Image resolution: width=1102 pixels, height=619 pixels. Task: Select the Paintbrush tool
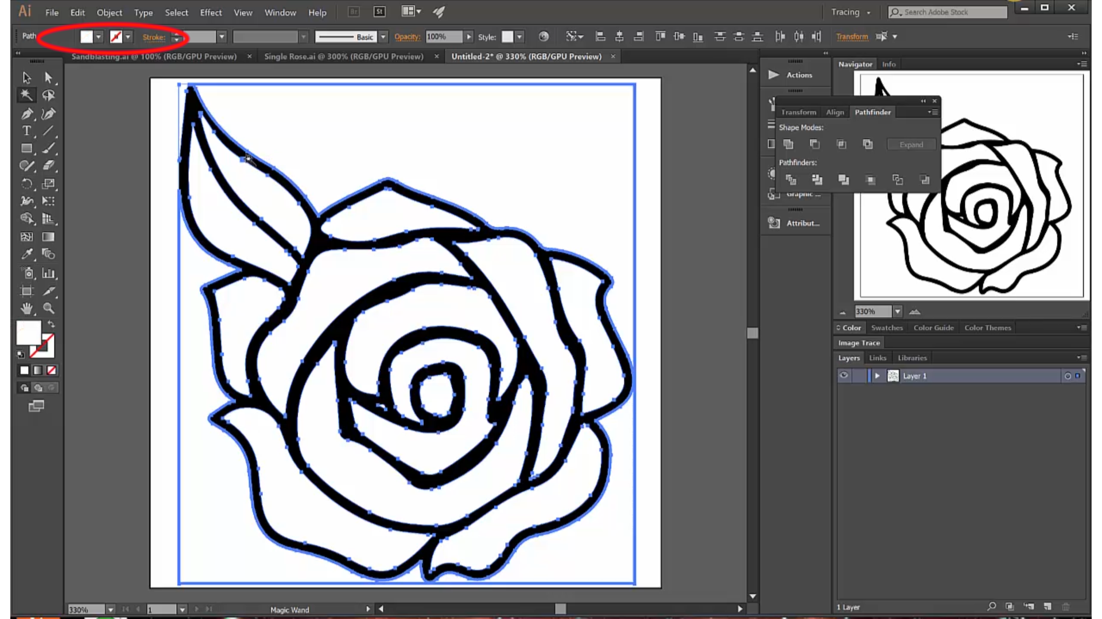click(48, 148)
